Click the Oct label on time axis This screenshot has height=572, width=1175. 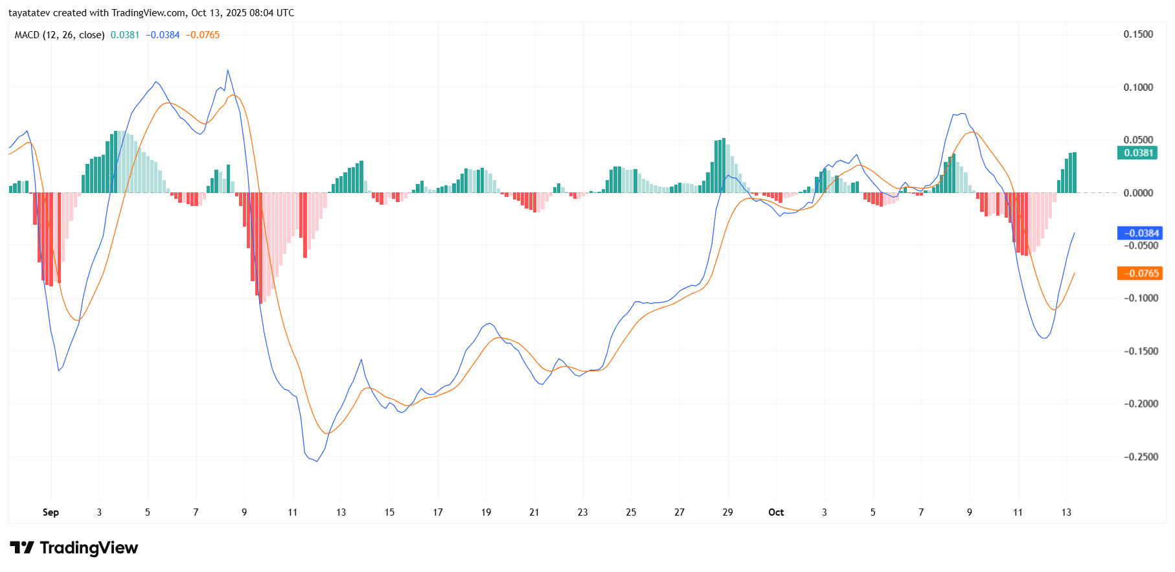776,512
